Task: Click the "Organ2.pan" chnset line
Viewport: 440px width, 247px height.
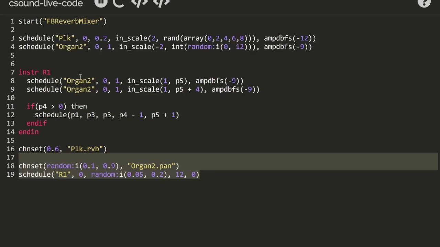Action: pyautogui.click(x=99, y=166)
